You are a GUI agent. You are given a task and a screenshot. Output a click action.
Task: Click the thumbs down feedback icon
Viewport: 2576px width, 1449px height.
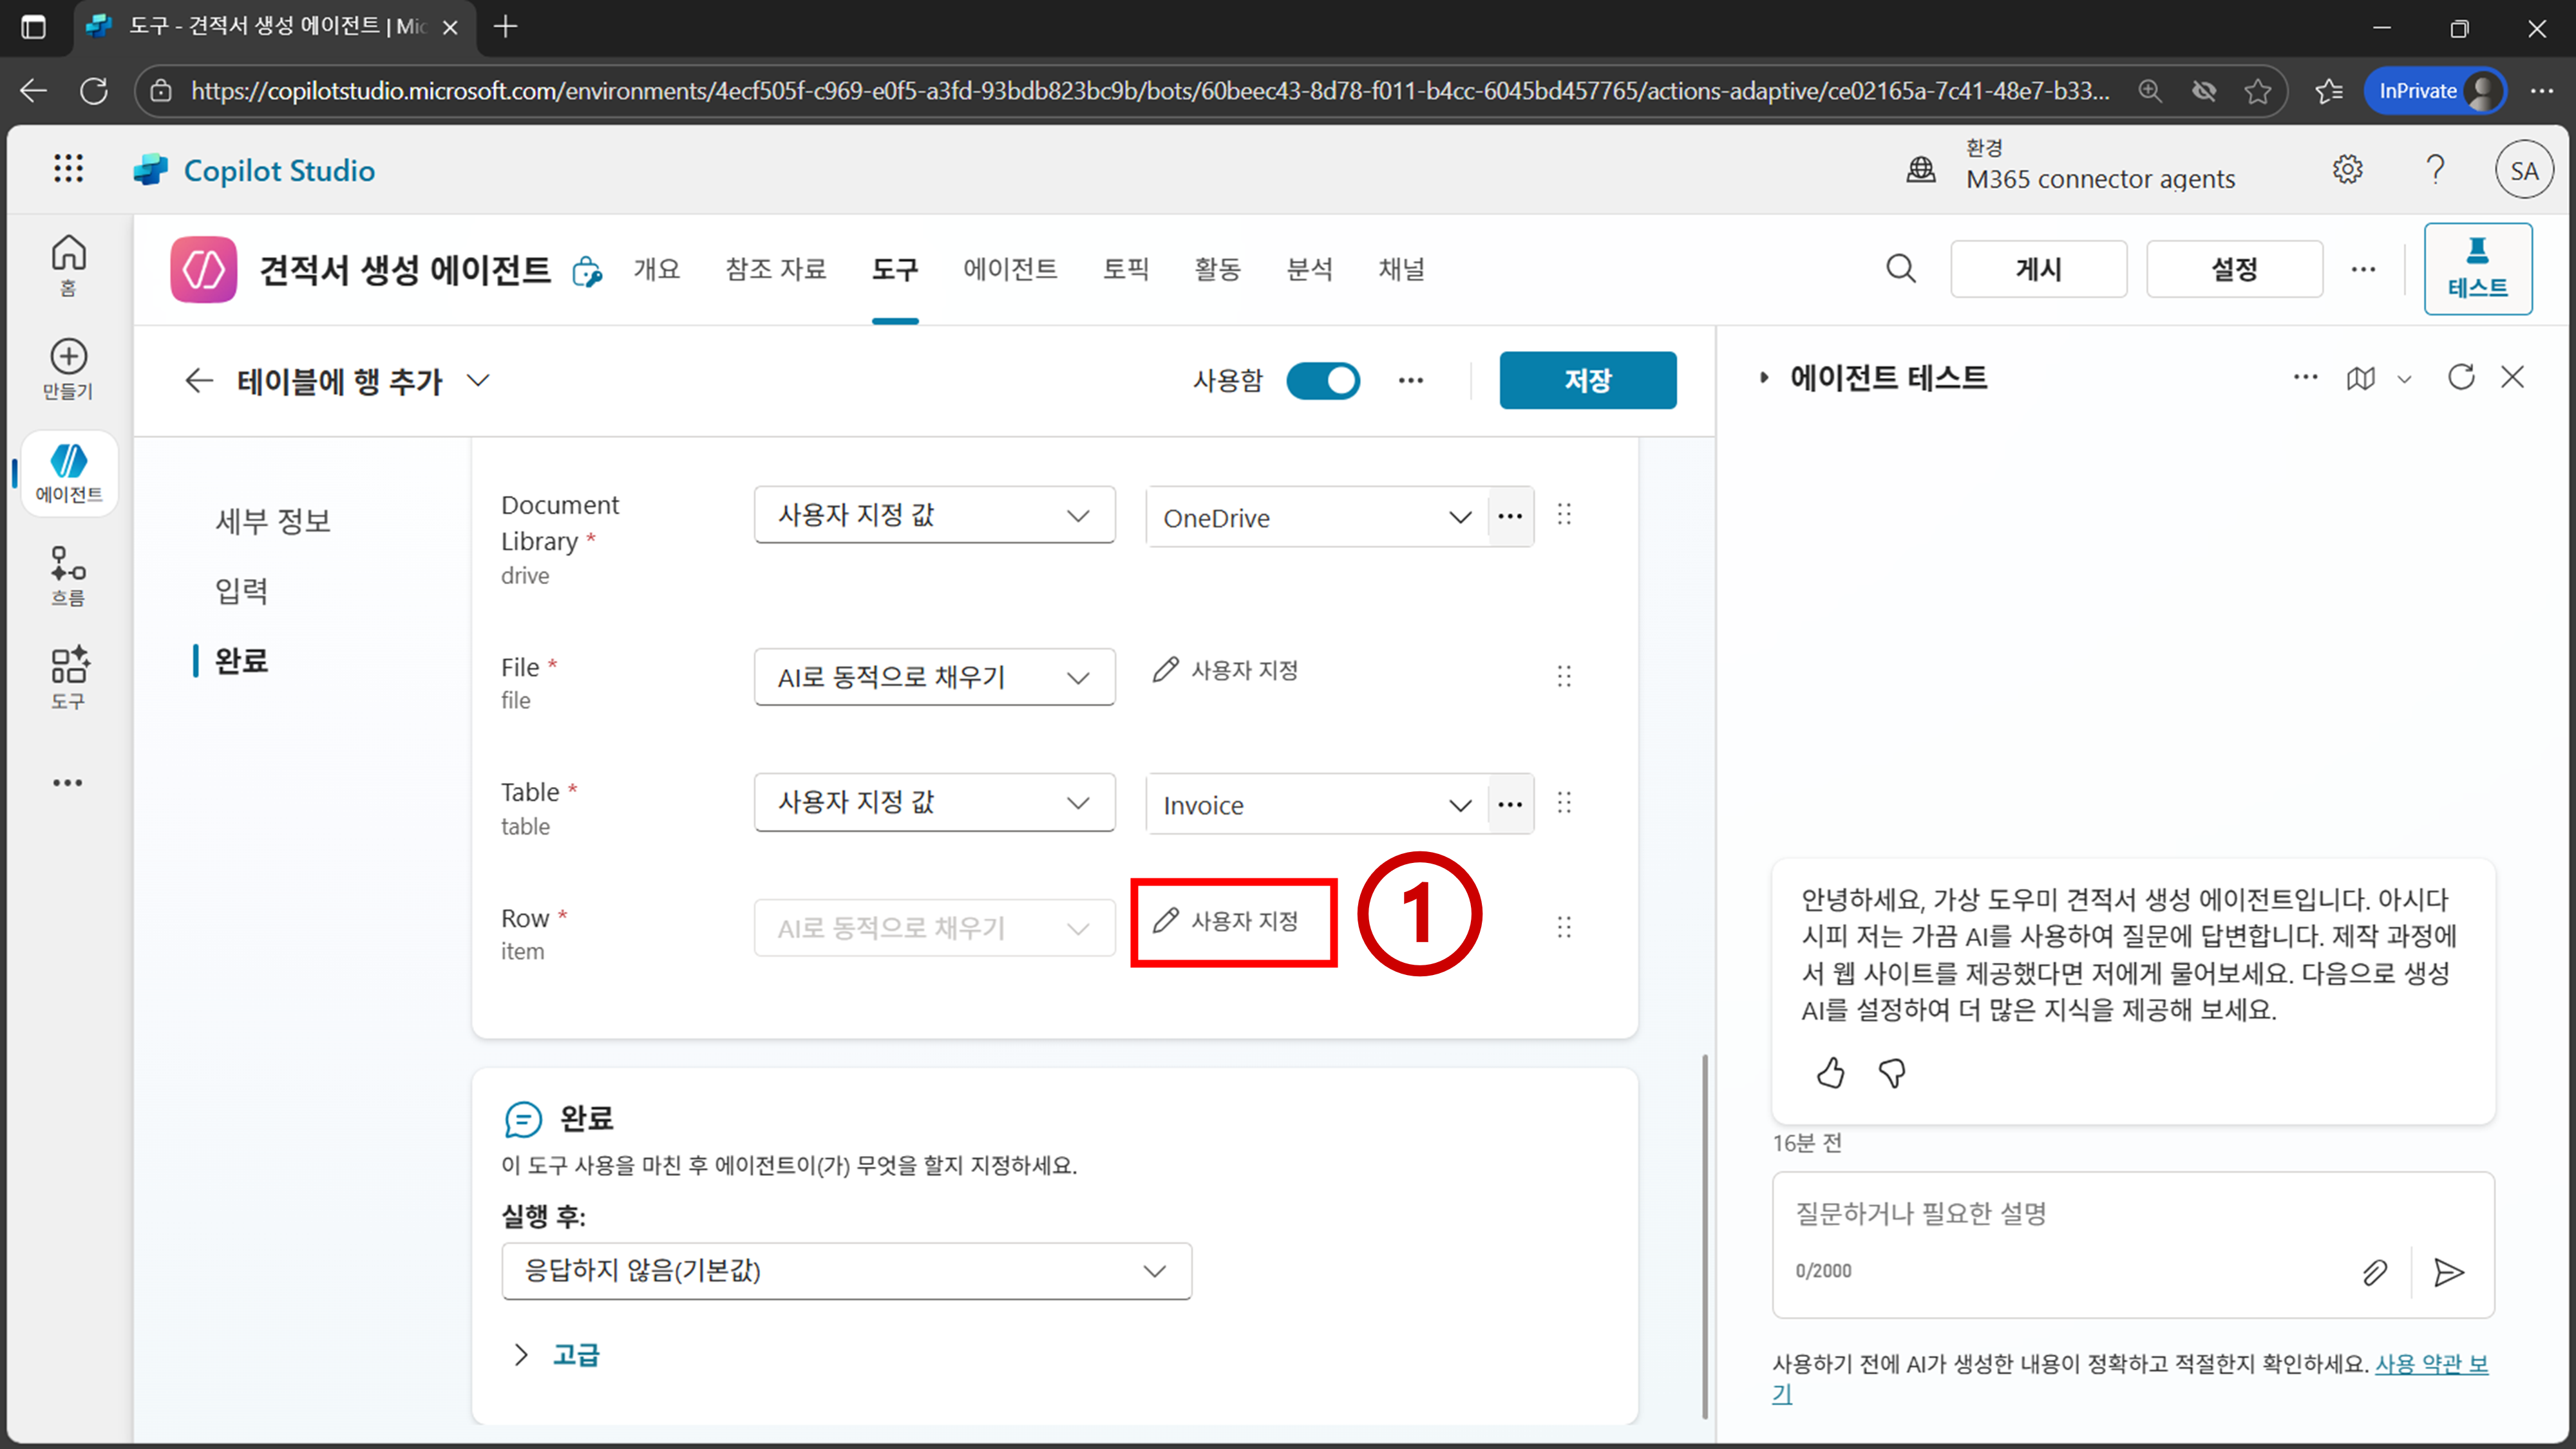(x=1891, y=1073)
